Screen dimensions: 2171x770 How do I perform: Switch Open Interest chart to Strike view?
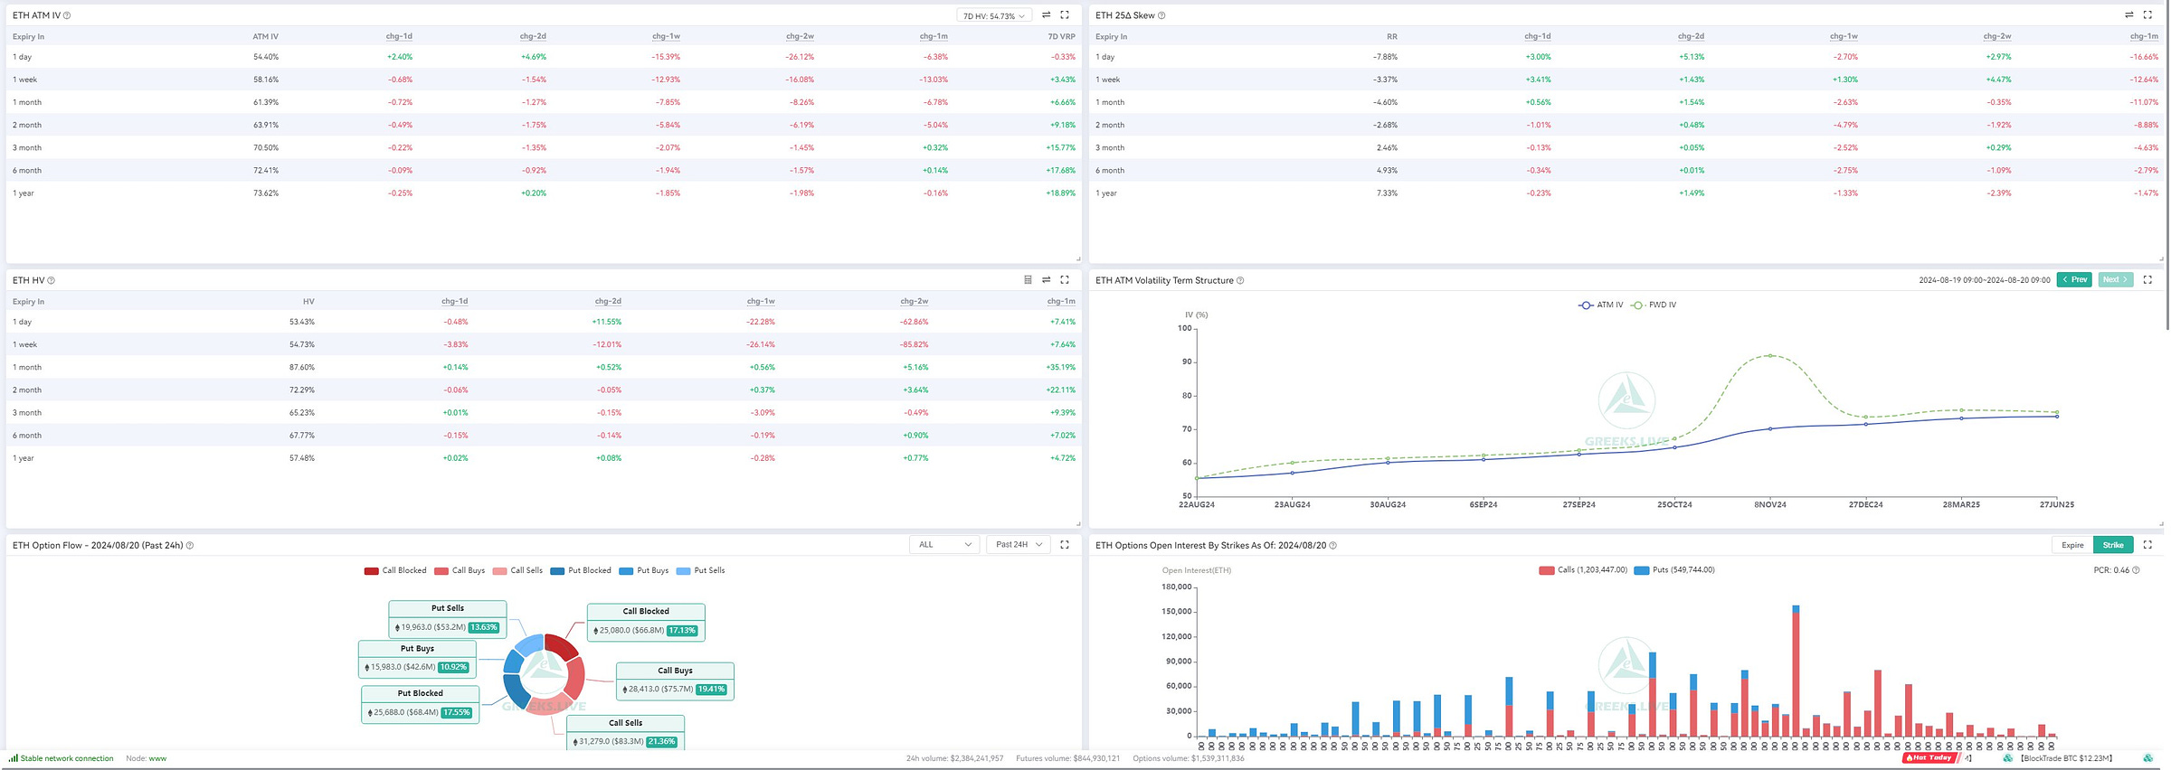point(2113,545)
